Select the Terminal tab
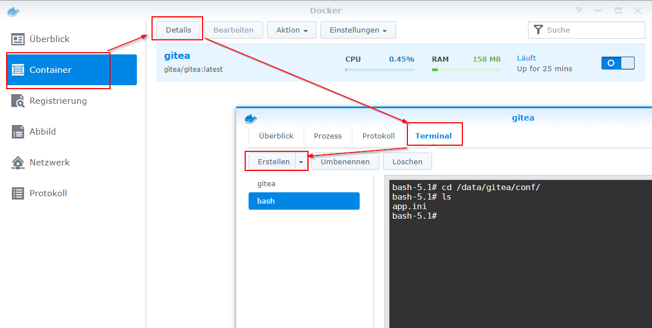 tap(434, 136)
